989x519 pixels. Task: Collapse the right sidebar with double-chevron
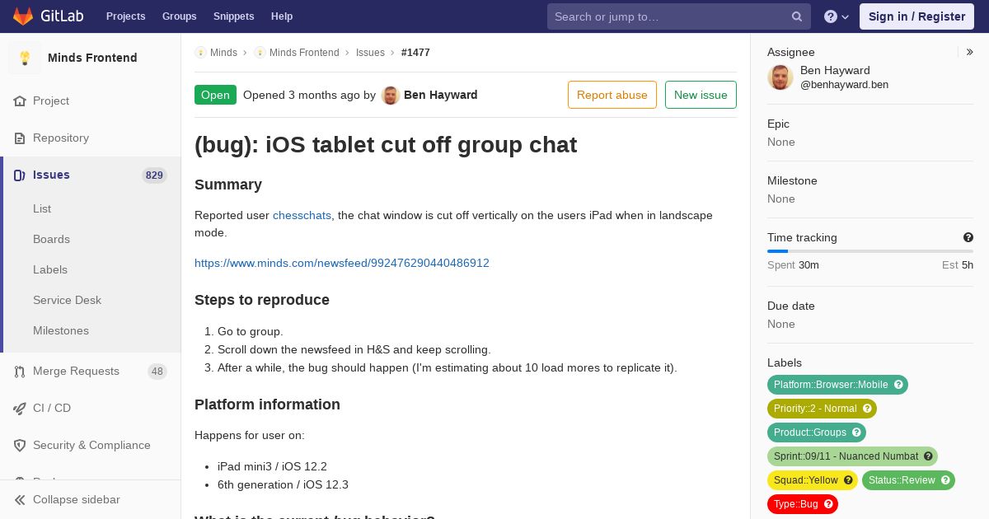pyautogui.click(x=969, y=52)
